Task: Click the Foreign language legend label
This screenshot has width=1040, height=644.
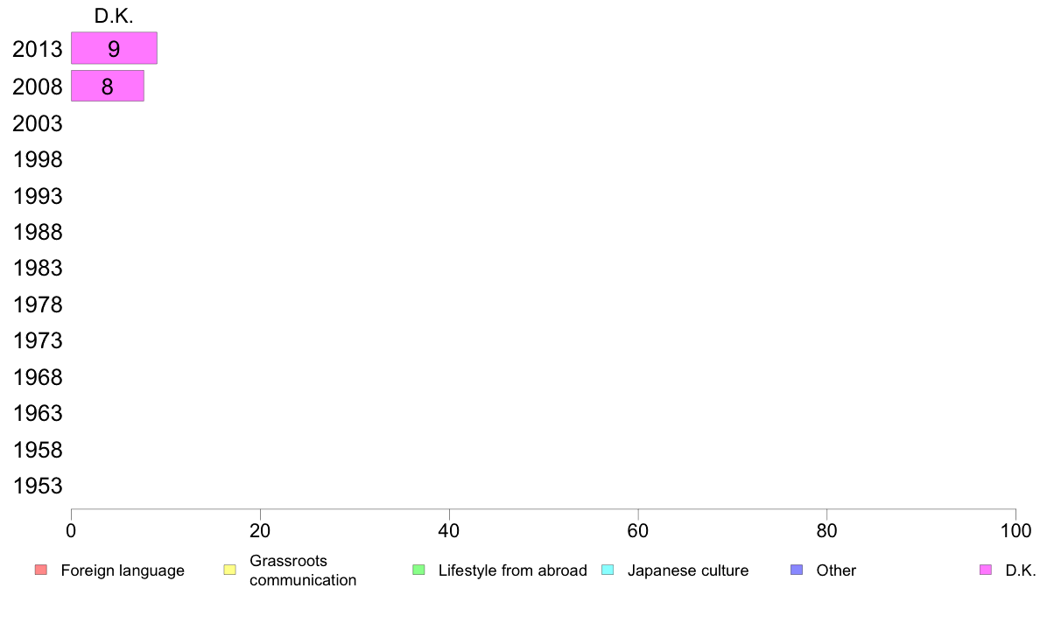Action: (123, 570)
